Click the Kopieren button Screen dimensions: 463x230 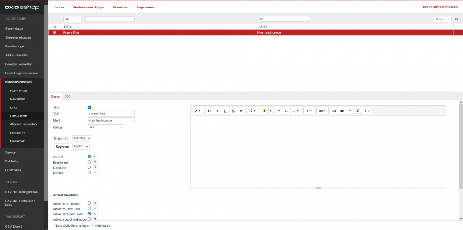click(63, 147)
